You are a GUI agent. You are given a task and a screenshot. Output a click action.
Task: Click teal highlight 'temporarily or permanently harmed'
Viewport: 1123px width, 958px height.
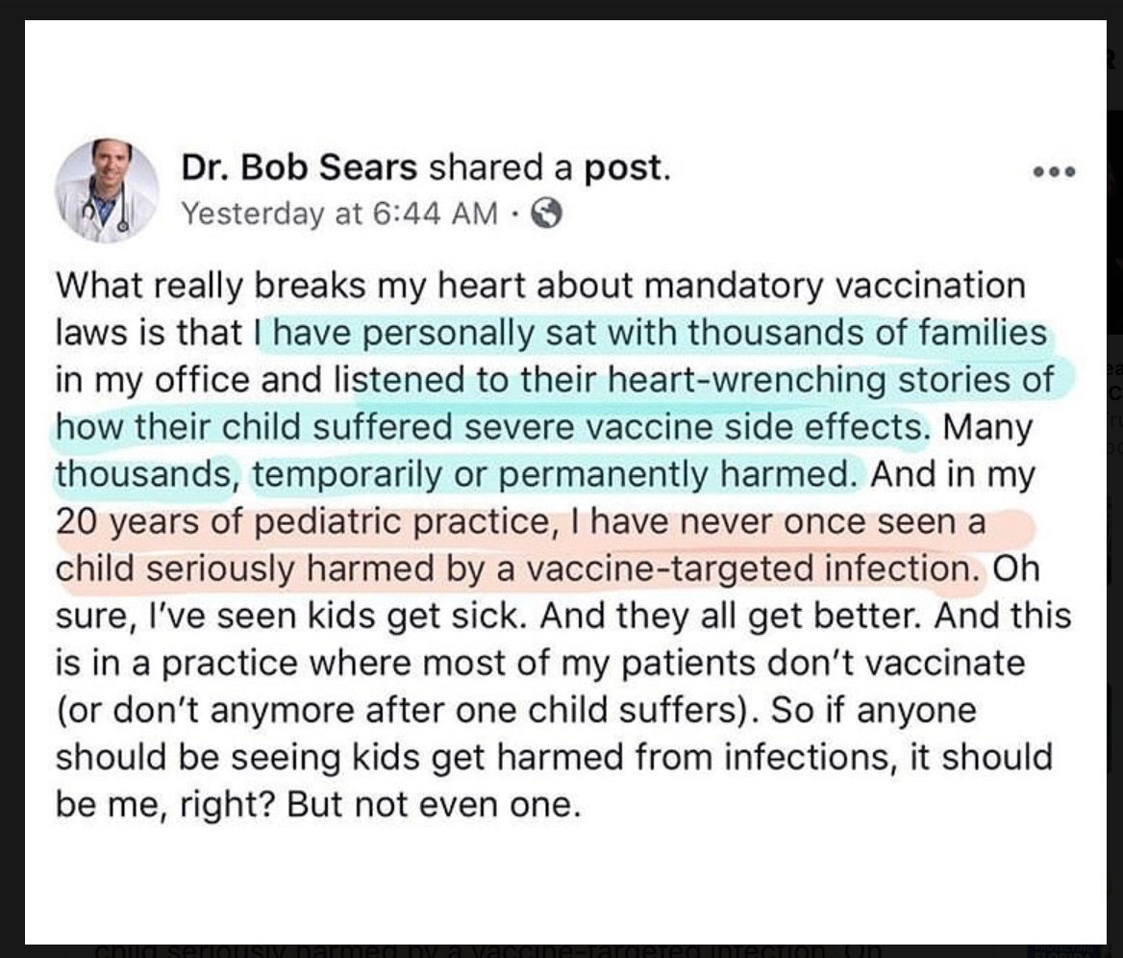[x=555, y=474]
